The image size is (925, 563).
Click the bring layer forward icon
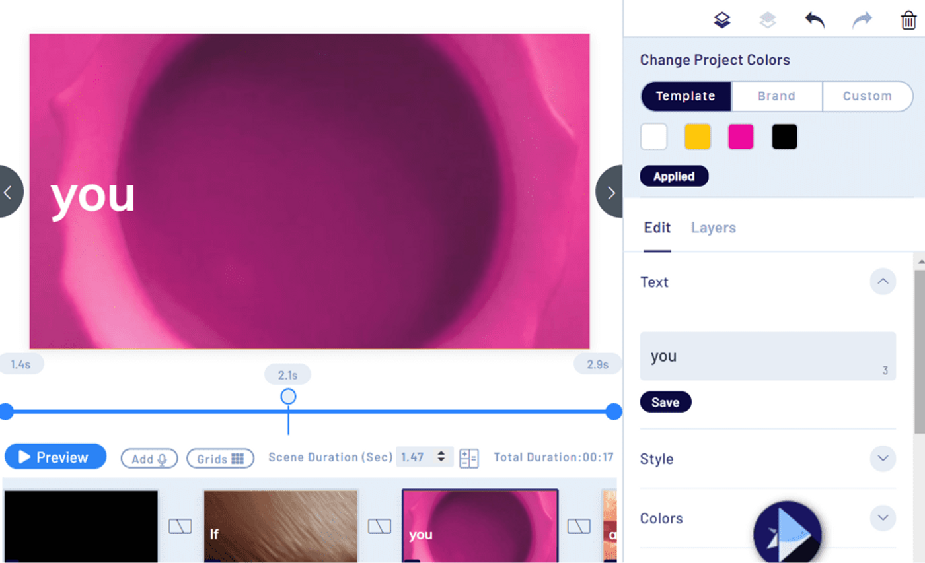click(x=722, y=20)
